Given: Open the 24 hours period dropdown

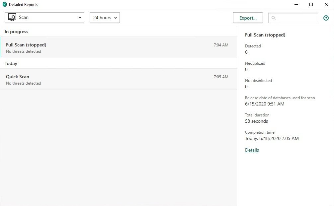Looking at the screenshot, I should [x=105, y=18].
